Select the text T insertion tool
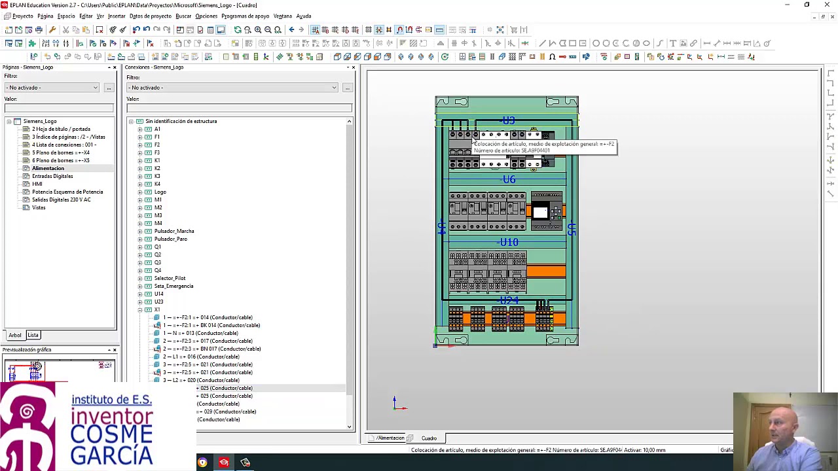The image size is (838, 471). coord(672,43)
